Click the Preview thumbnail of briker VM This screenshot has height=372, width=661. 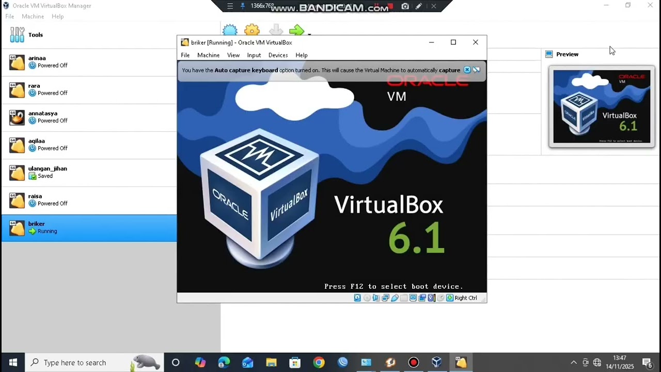pos(602,106)
